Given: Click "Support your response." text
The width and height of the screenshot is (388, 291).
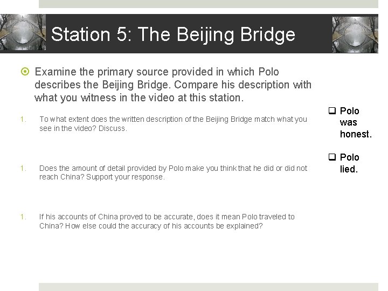Looking at the screenshot, I should [x=126, y=177].
